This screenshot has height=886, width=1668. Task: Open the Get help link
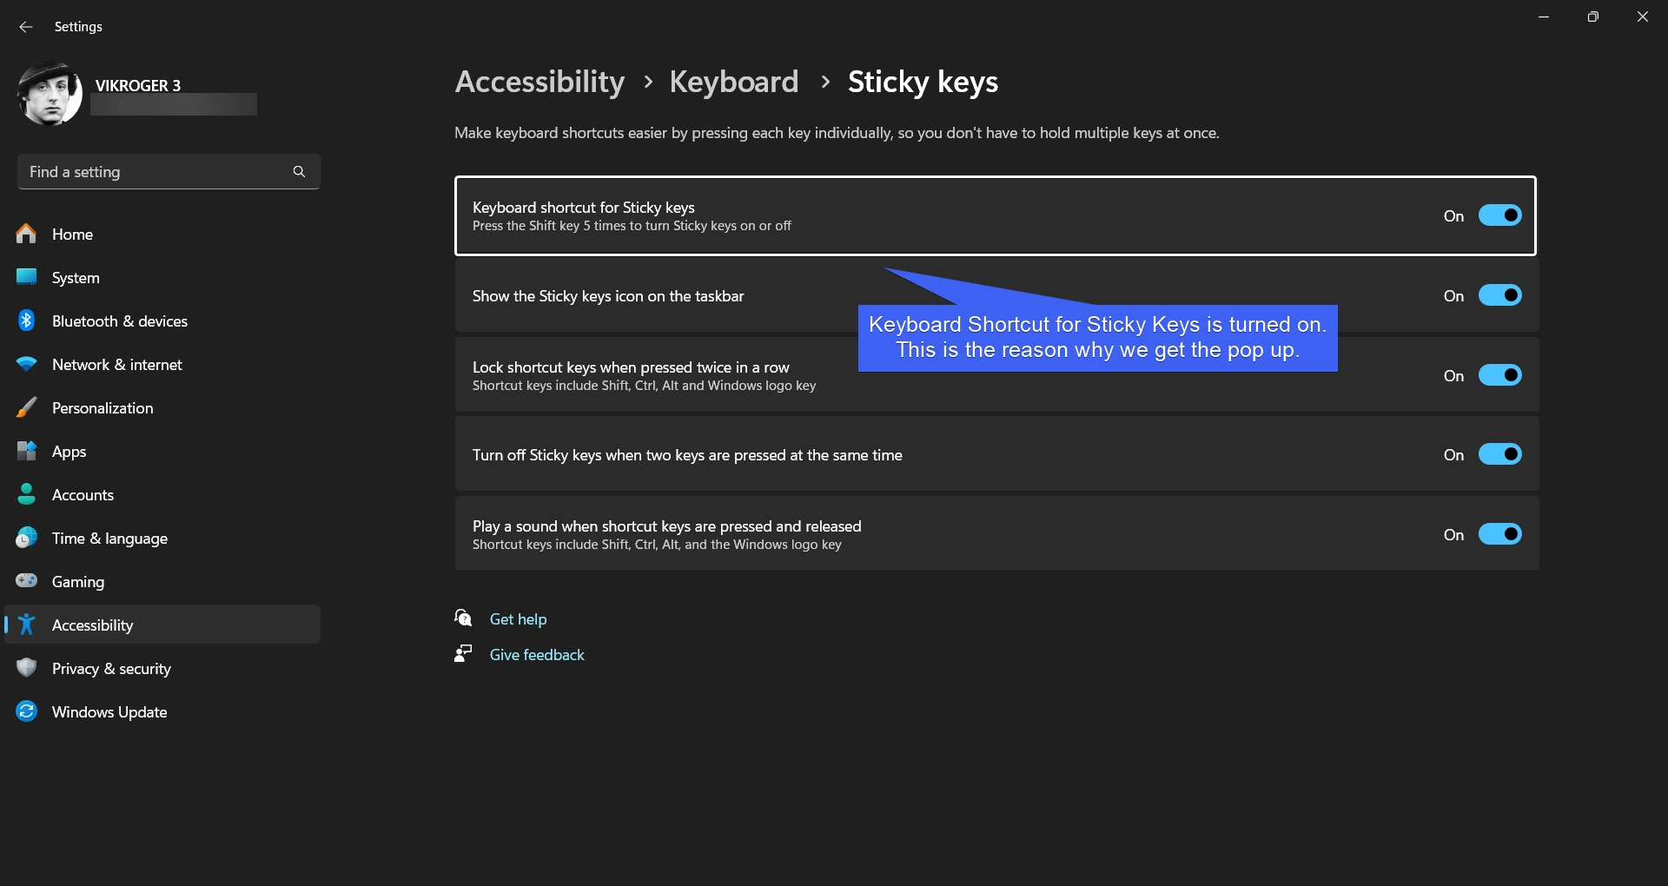518,619
